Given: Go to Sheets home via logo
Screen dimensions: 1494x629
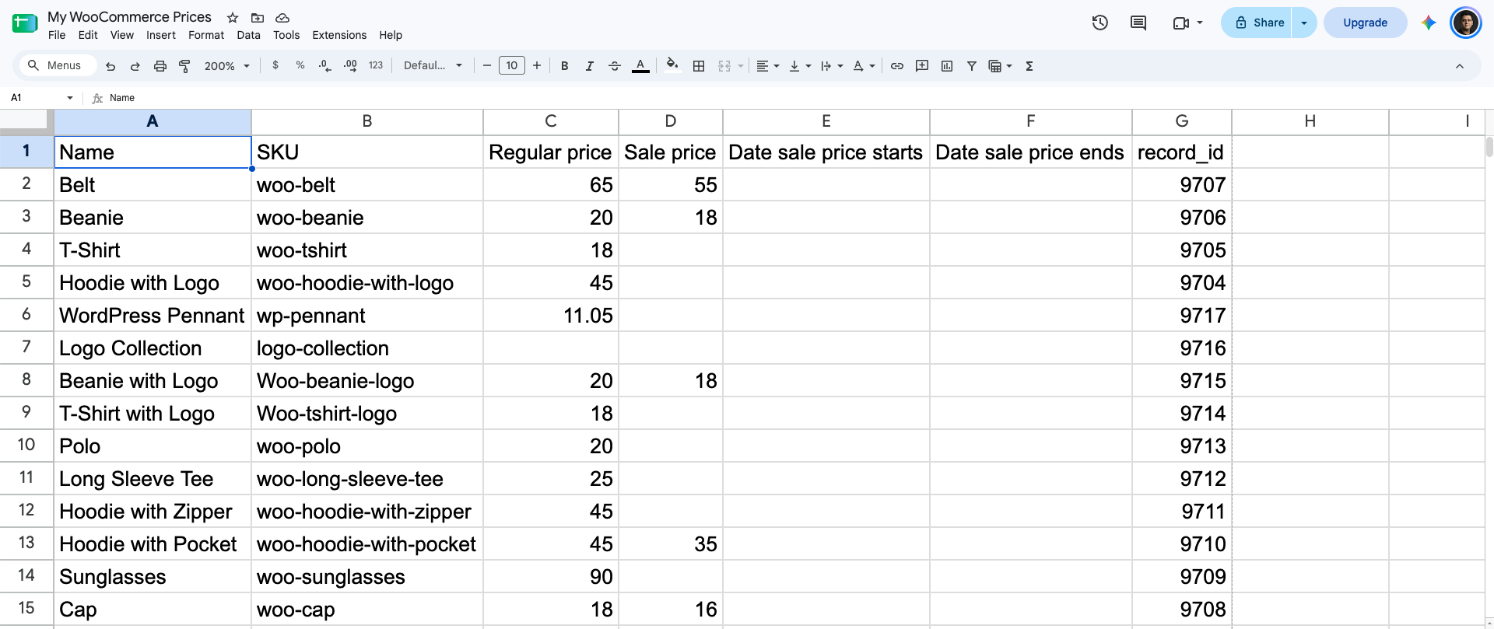Looking at the screenshot, I should (x=25, y=23).
